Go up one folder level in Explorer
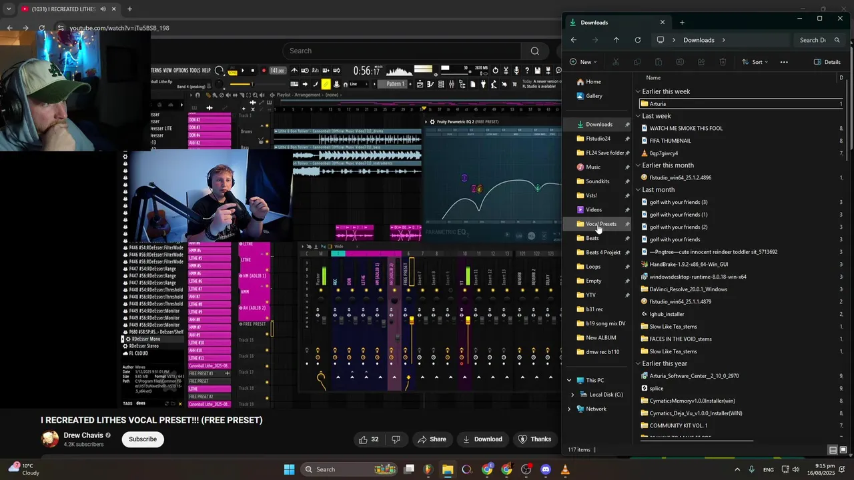The height and width of the screenshot is (480, 854). 616,40
